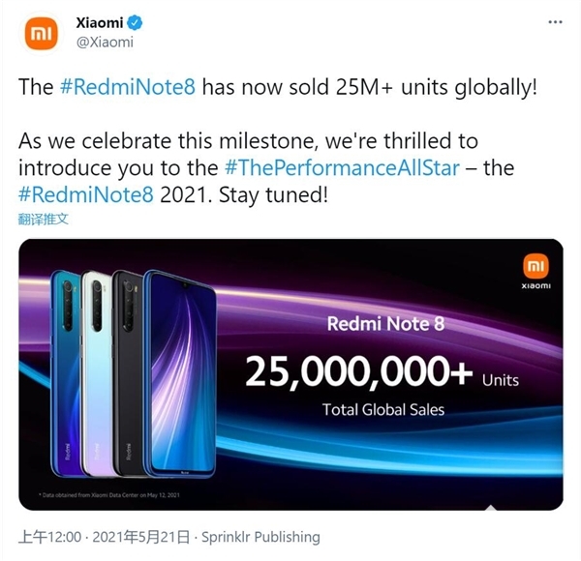
Task: Open the Sprinklr Publishing source link
Action: pyautogui.click(x=260, y=537)
